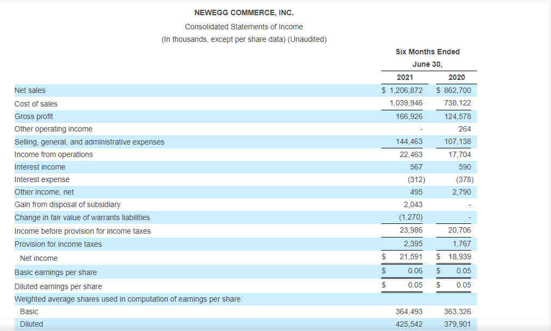This screenshot has height=331, width=551.
Task: Select Interest income value 567
Action: click(416, 167)
